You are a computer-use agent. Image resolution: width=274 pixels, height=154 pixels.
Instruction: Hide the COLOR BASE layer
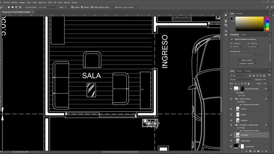[231, 146]
